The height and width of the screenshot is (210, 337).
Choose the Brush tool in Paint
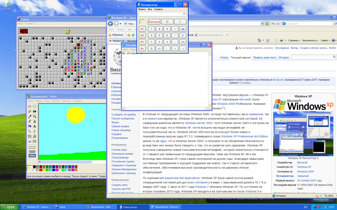[34, 121]
